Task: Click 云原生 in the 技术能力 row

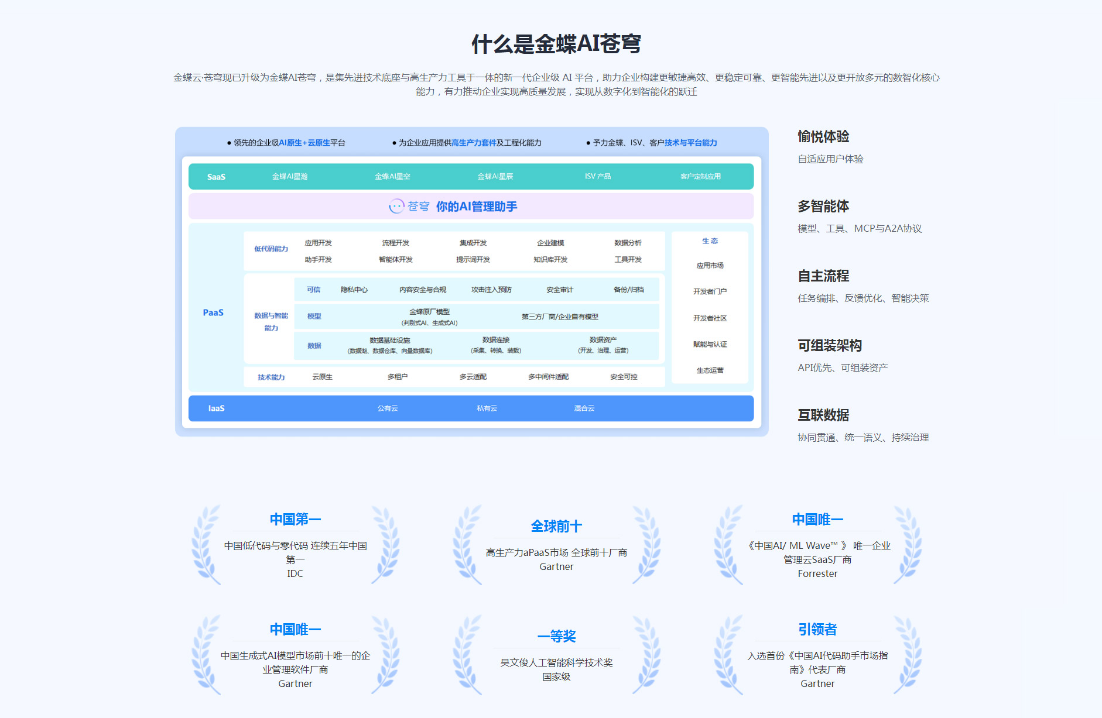Action: coord(323,377)
